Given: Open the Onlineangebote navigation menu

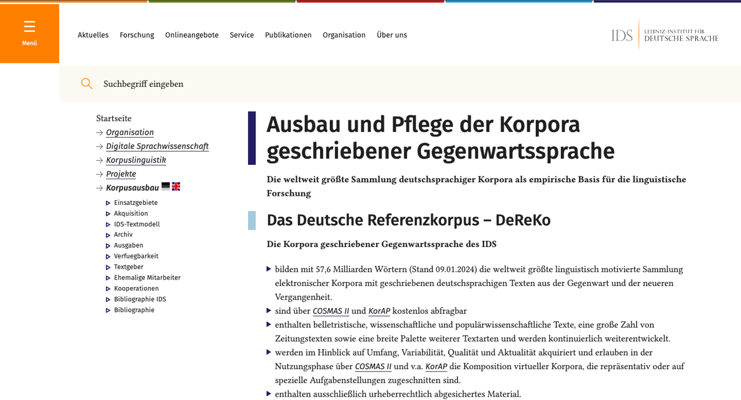Looking at the screenshot, I should click(192, 35).
